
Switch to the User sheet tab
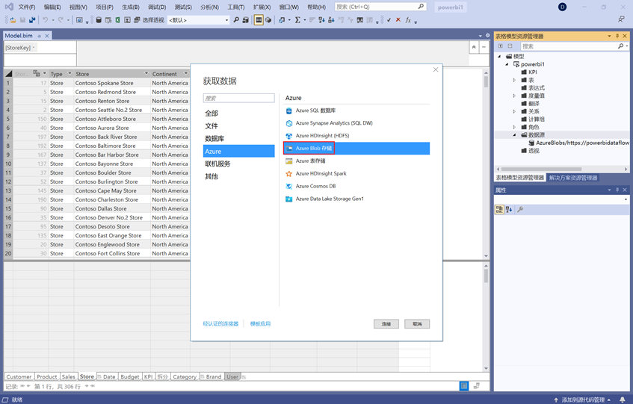click(x=232, y=376)
